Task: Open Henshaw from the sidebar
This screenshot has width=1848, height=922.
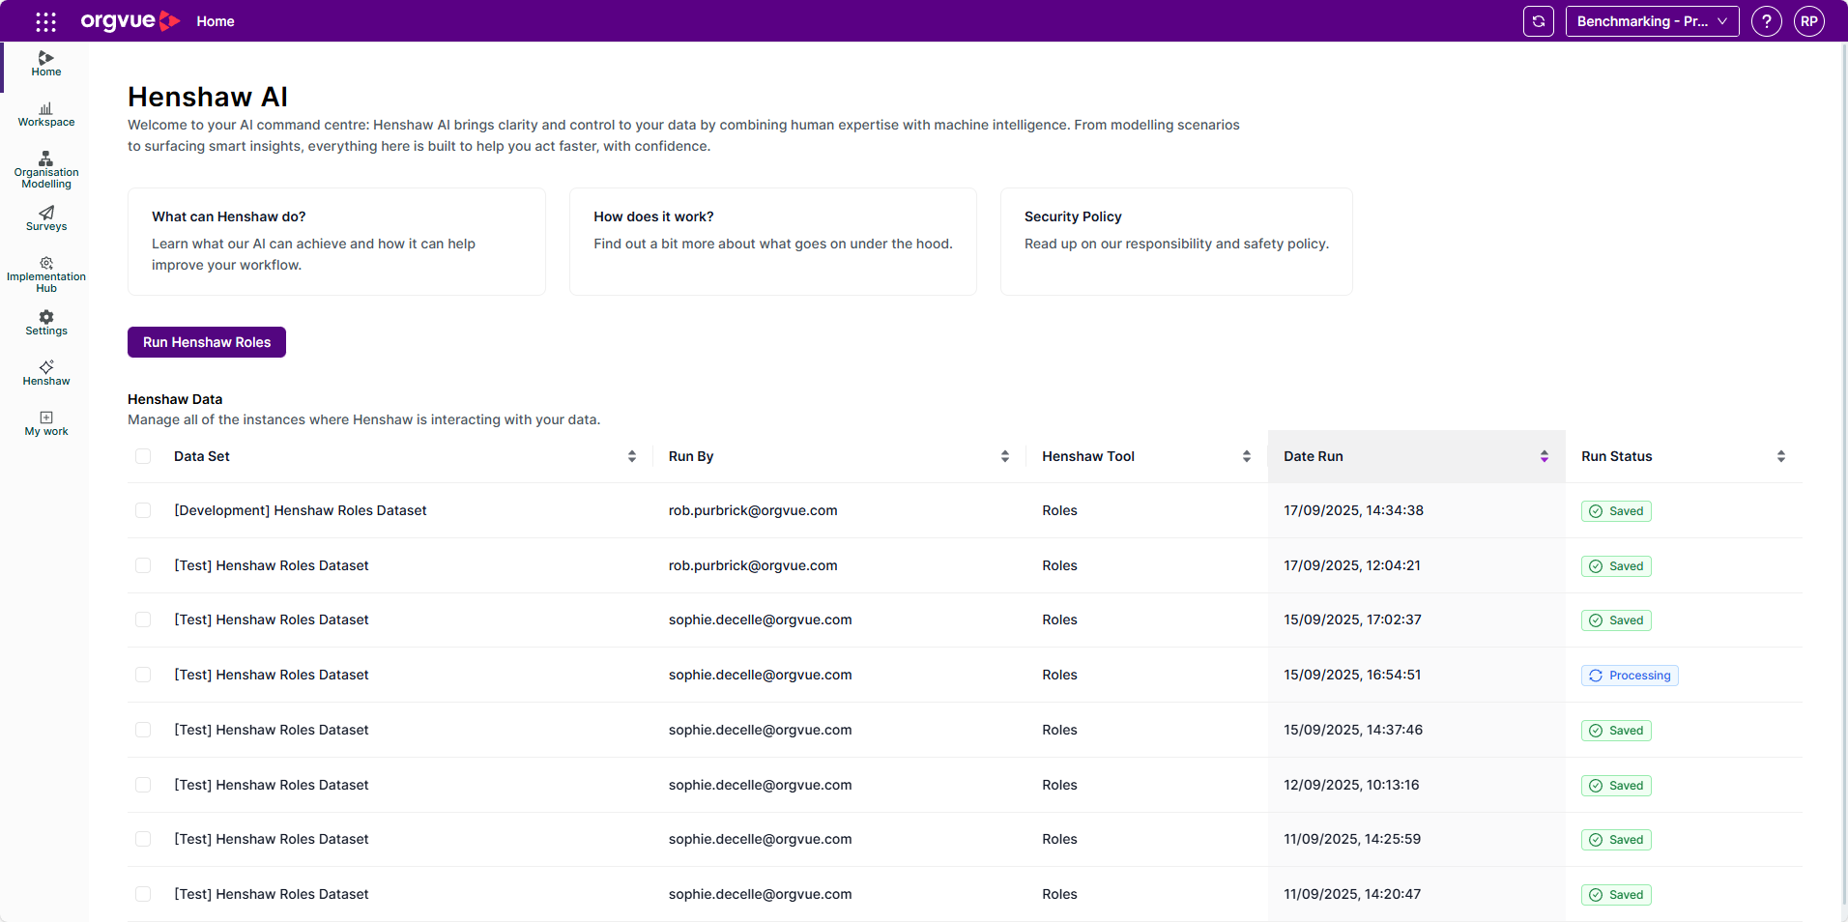Action: pos(46,373)
